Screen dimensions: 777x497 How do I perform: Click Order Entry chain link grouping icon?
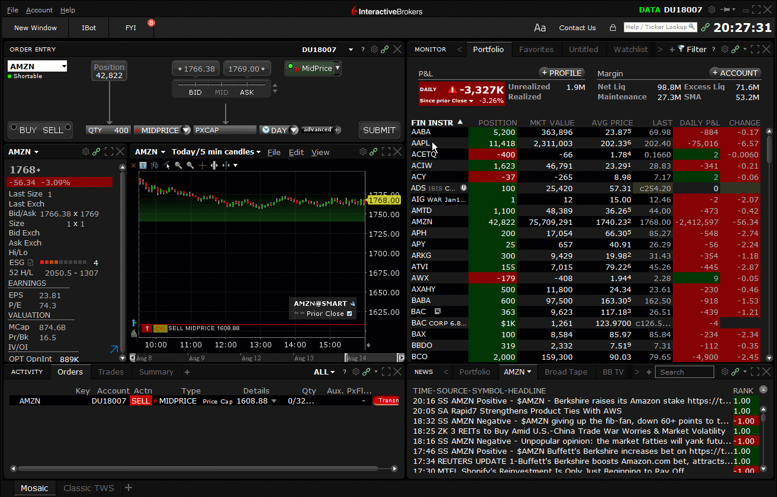click(385, 50)
